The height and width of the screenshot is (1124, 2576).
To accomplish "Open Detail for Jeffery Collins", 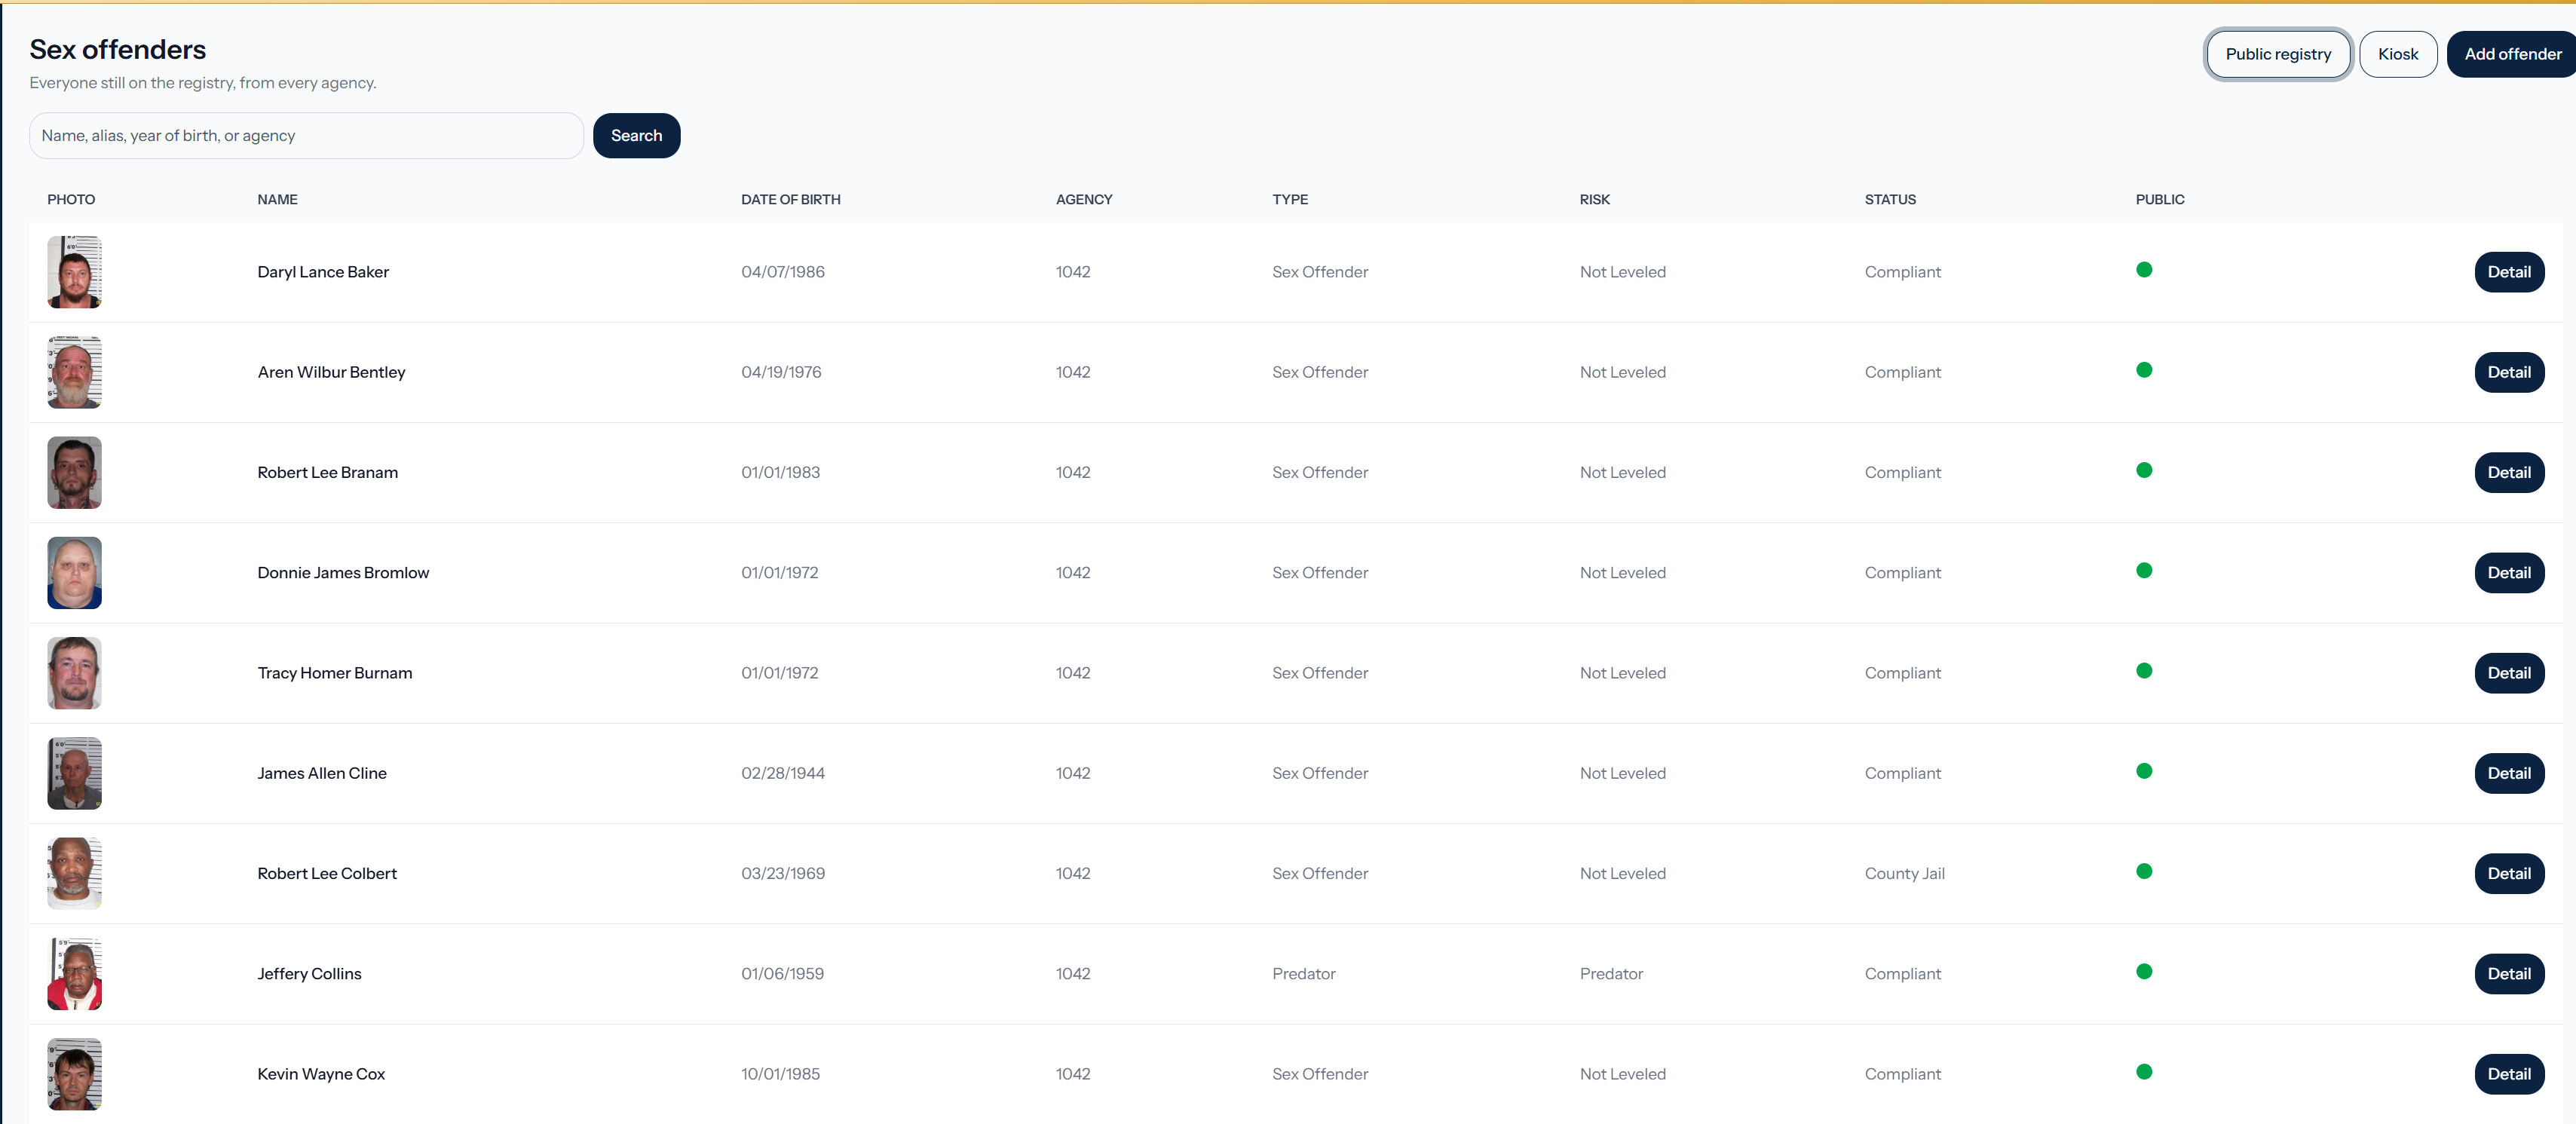I will 2508,974.
